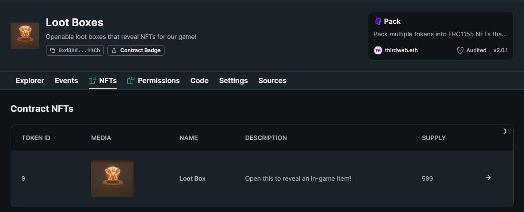524x212 pixels.
Task: Switch to the Events tab
Action: (66, 80)
